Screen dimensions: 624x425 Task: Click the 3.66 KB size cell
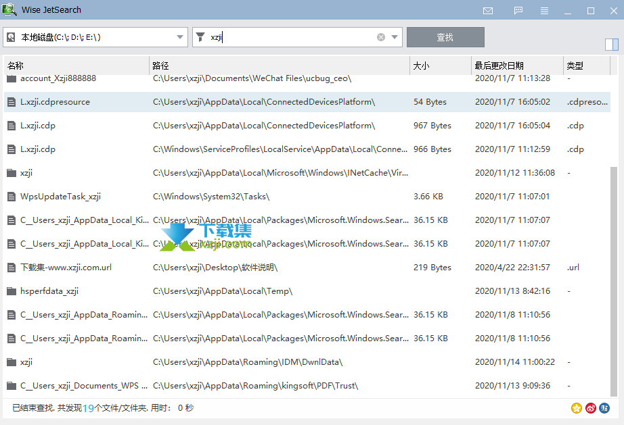428,197
